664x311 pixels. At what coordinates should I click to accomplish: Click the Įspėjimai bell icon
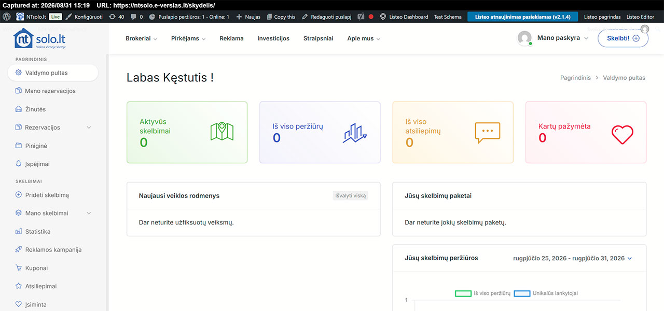pyautogui.click(x=19, y=164)
